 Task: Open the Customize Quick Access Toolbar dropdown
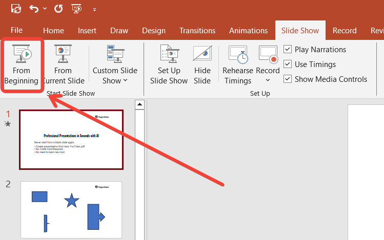coord(94,9)
